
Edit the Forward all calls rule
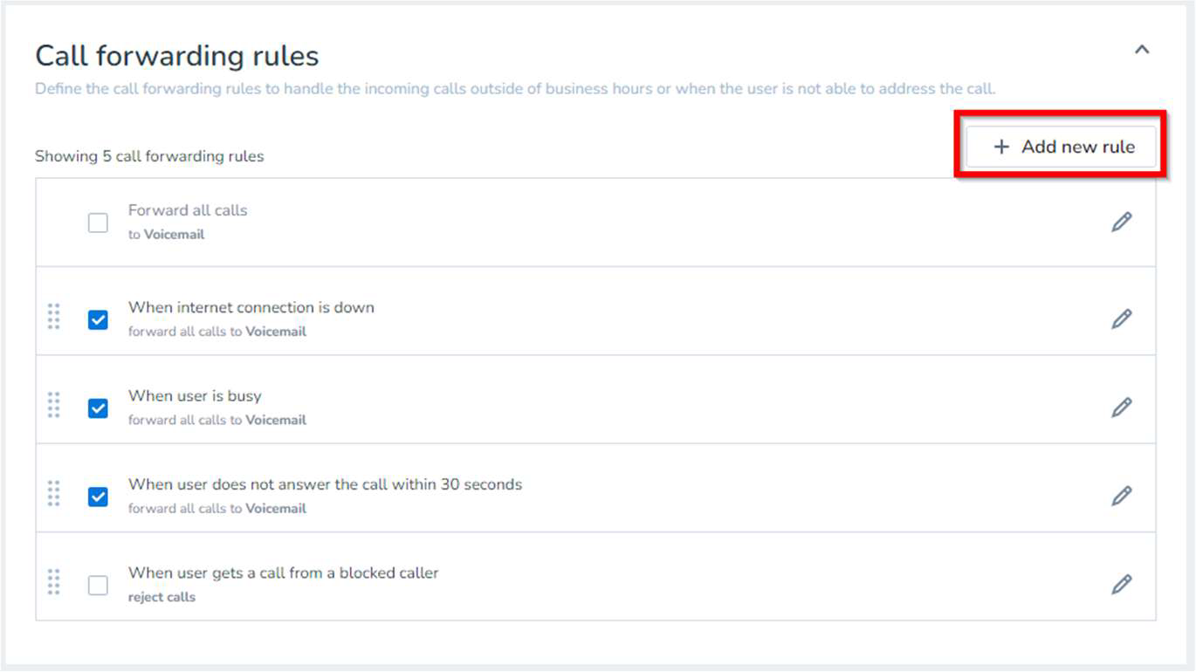[1121, 223]
